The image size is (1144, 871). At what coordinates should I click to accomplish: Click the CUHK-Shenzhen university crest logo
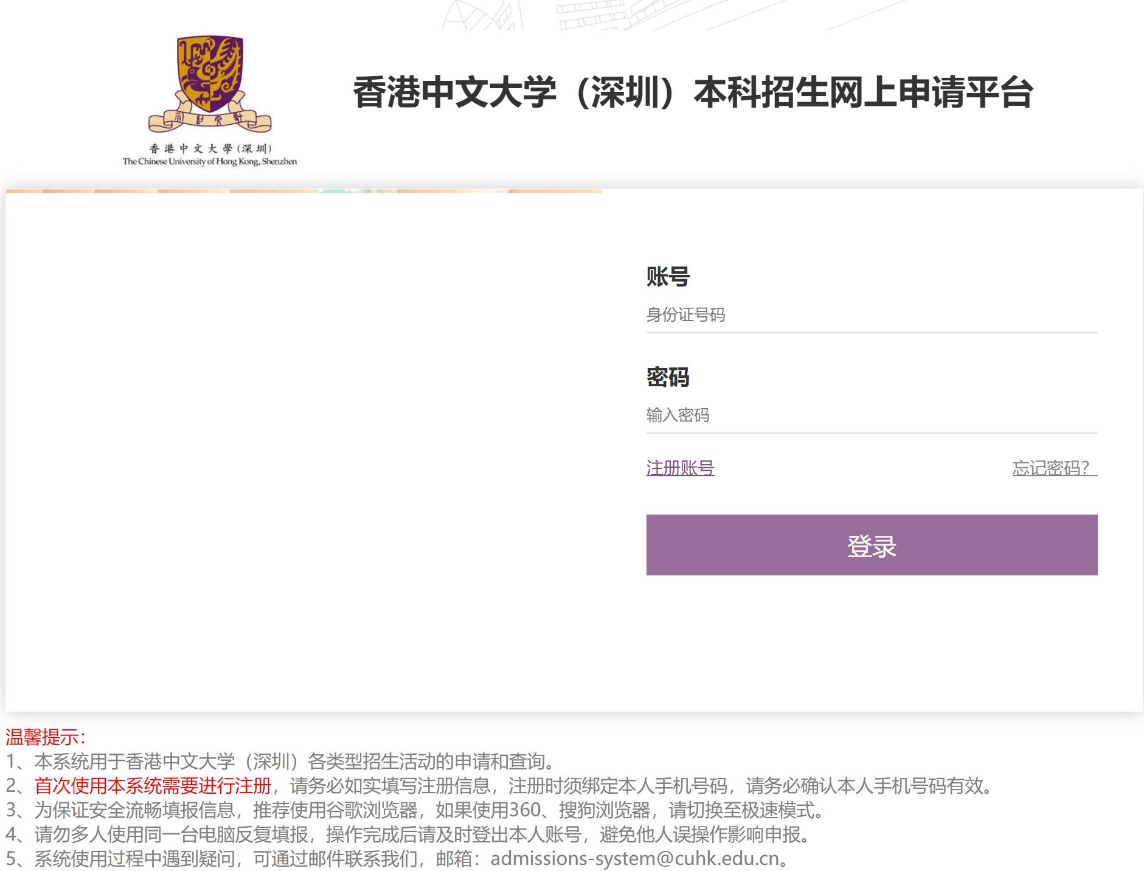pyautogui.click(x=210, y=83)
